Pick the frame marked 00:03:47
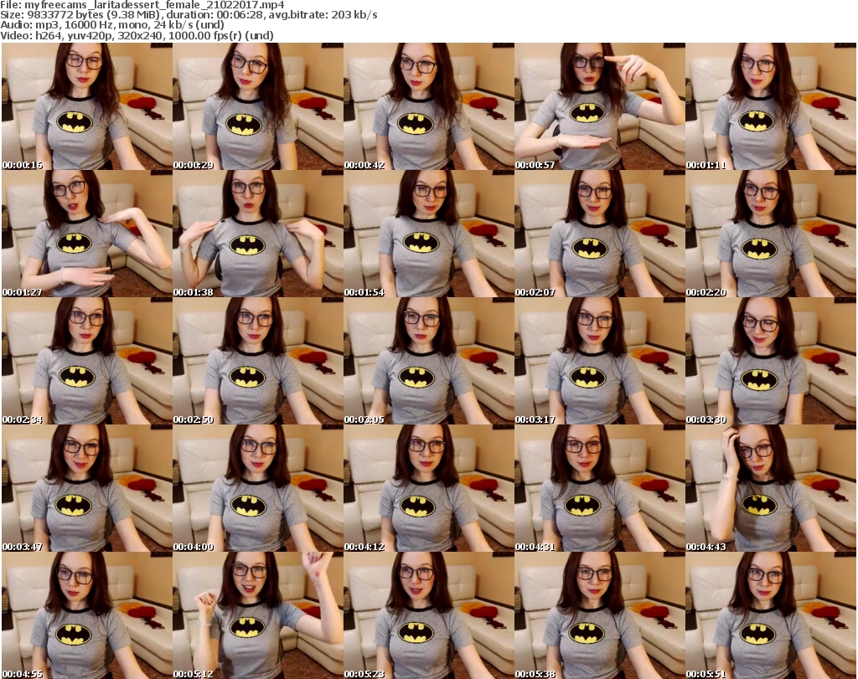 tap(87, 488)
